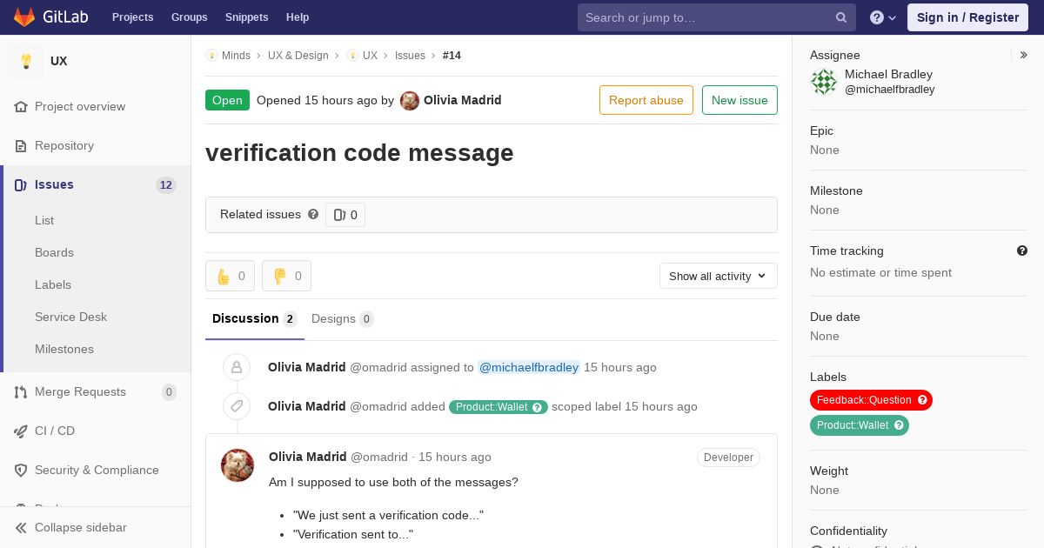Viewport: 1044px width, 548px height.
Task: Click New issue button
Action: point(739,100)
